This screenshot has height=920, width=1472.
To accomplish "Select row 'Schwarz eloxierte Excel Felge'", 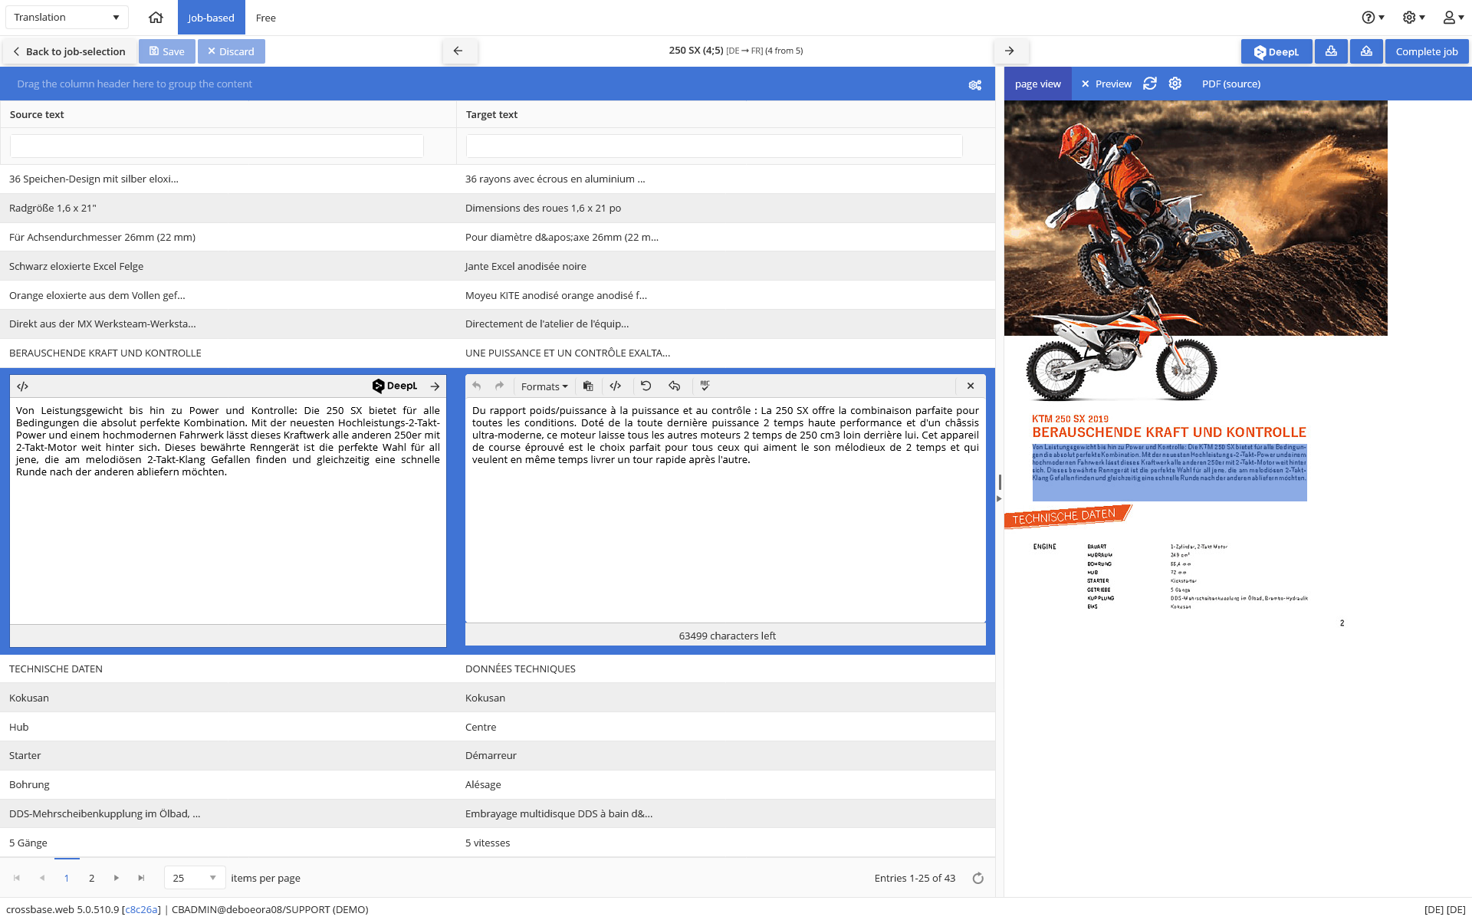I will 498,266.
